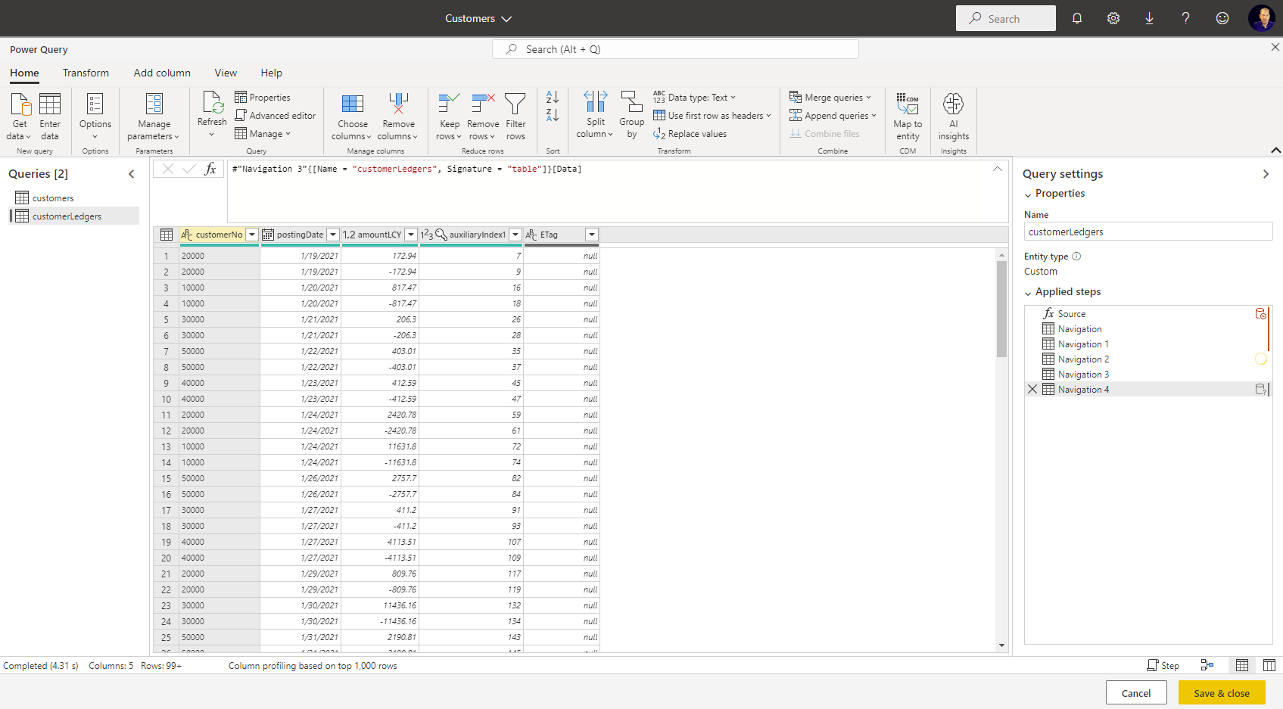The width and height of the screenshot is (1283, 709).
Task: Click the query Name input field
Action: 1148,232
